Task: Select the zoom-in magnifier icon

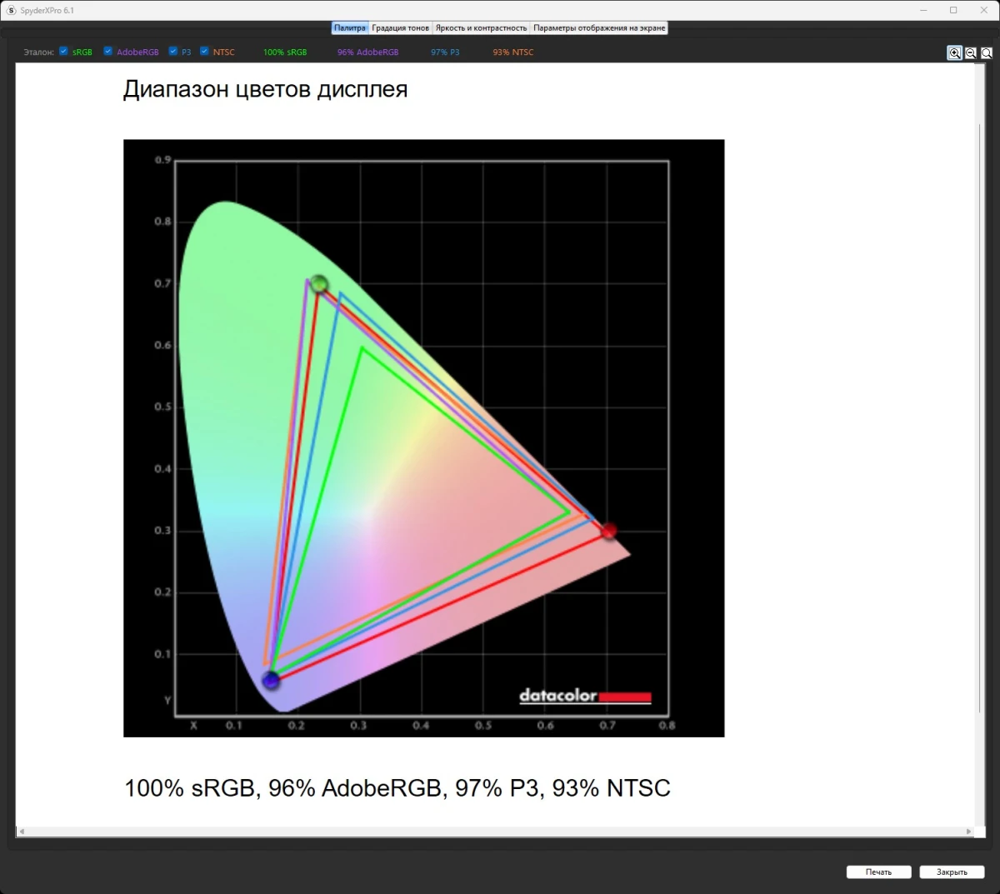Action: (955, 52)
